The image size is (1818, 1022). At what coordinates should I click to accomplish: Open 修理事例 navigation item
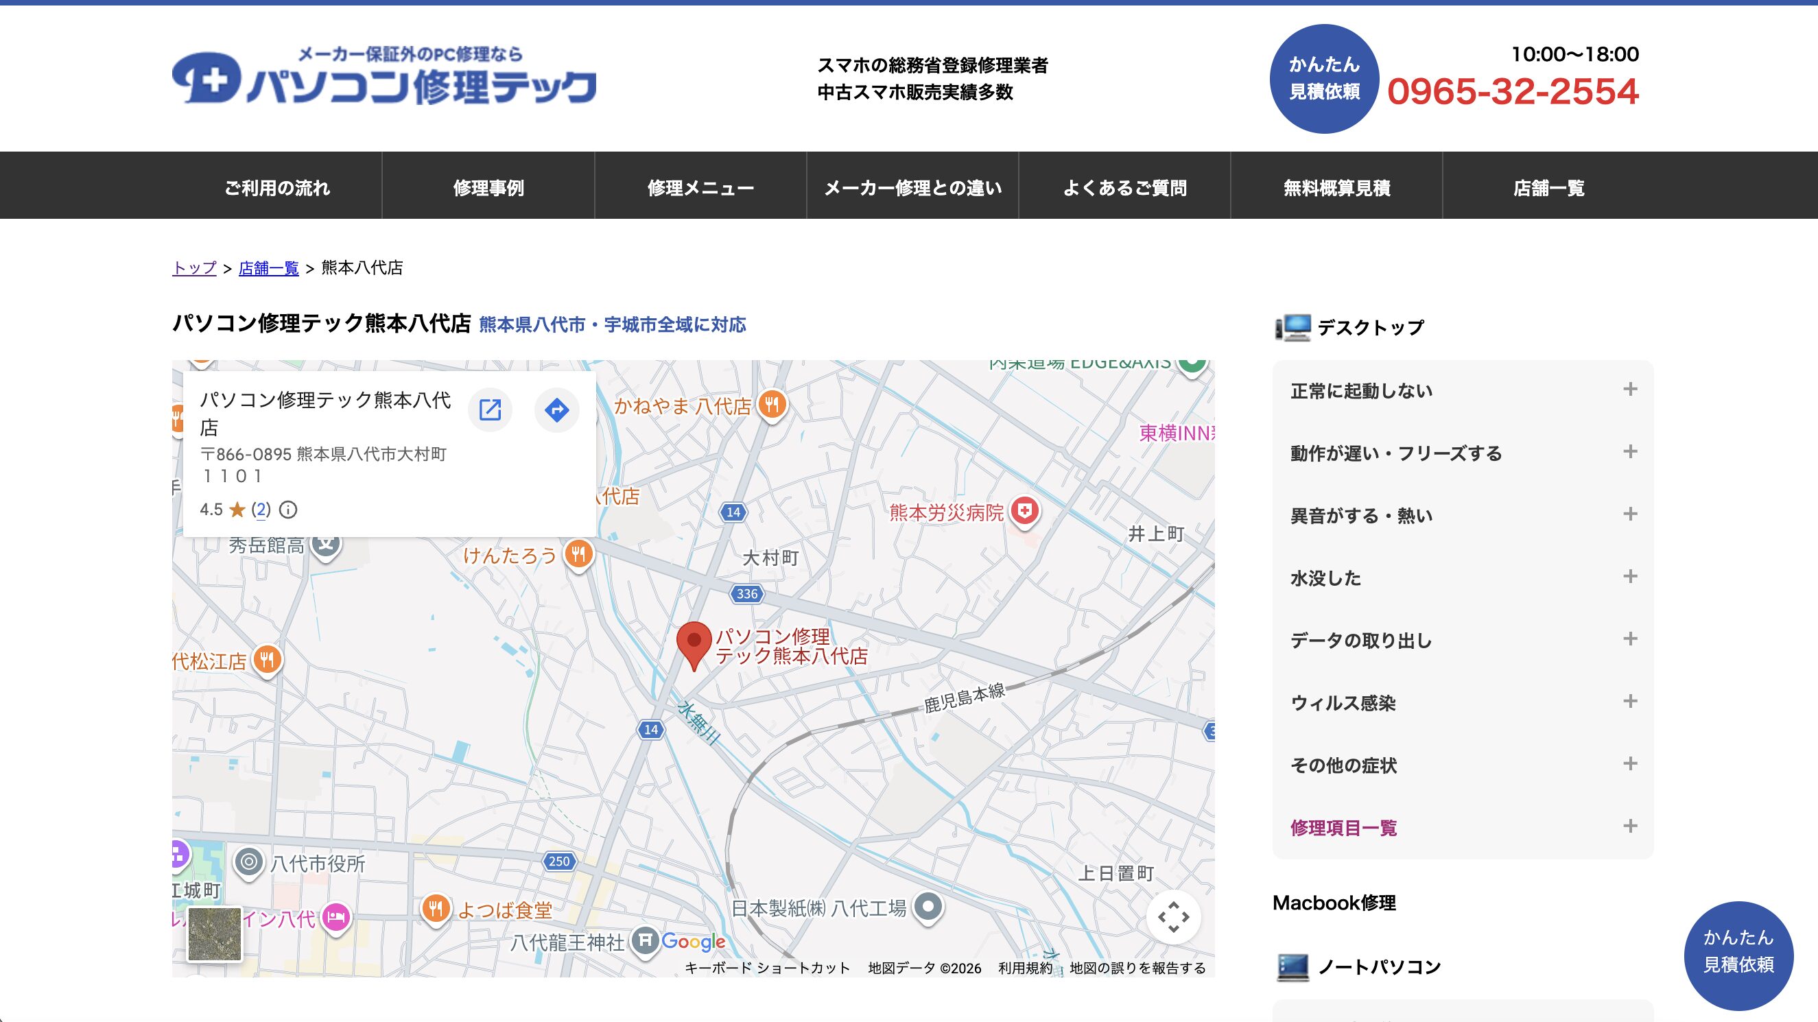(x=488, y=187)
